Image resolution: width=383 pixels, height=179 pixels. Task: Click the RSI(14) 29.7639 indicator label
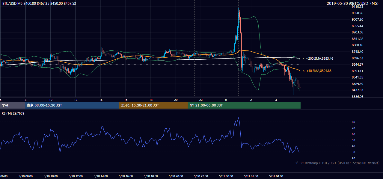(x=13, y=113)
